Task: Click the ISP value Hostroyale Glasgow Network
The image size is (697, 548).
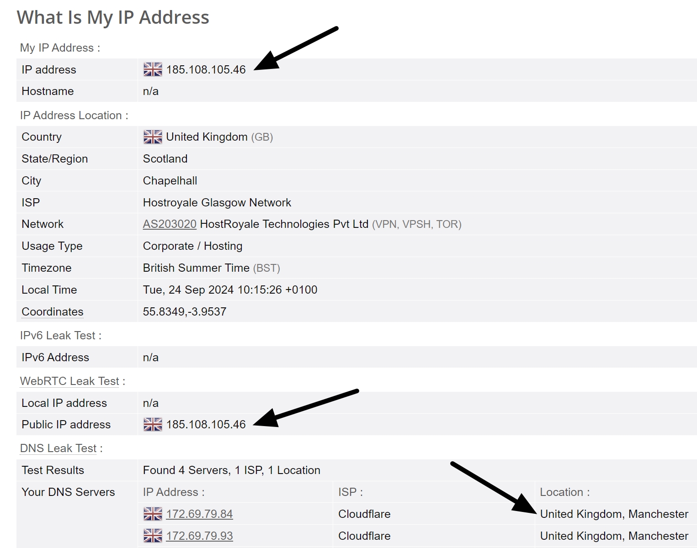Action: [x=217, y=202]
